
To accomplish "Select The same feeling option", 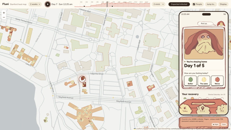I will tap(204, 81).
